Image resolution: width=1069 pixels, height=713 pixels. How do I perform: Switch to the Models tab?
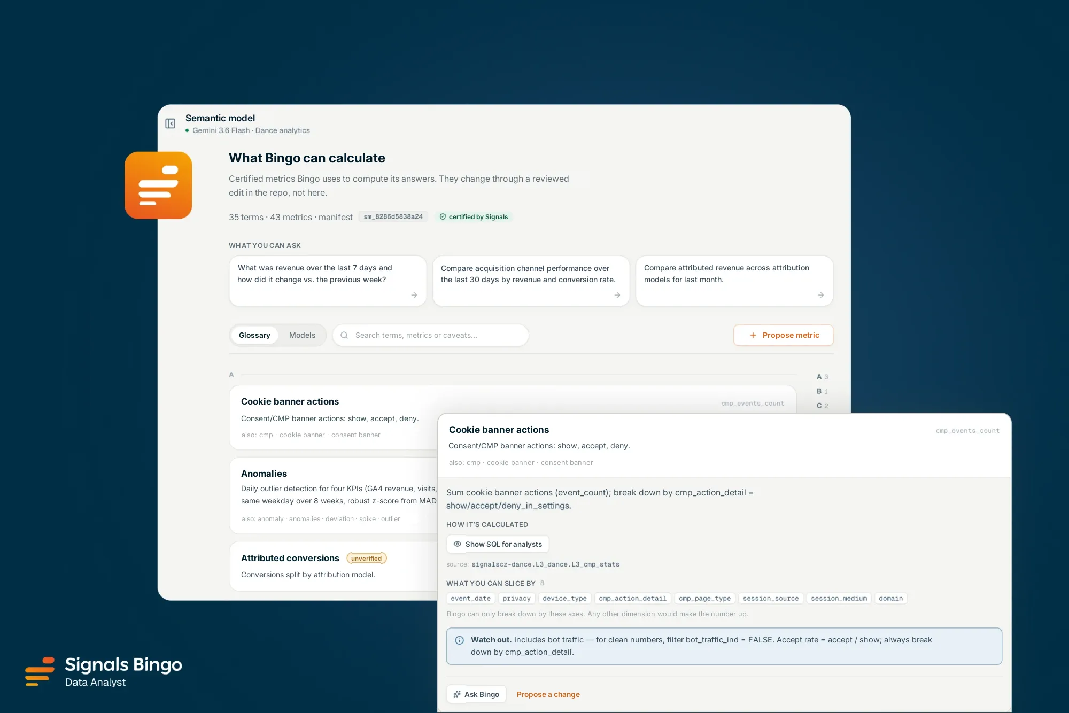[x=302, y=335]
